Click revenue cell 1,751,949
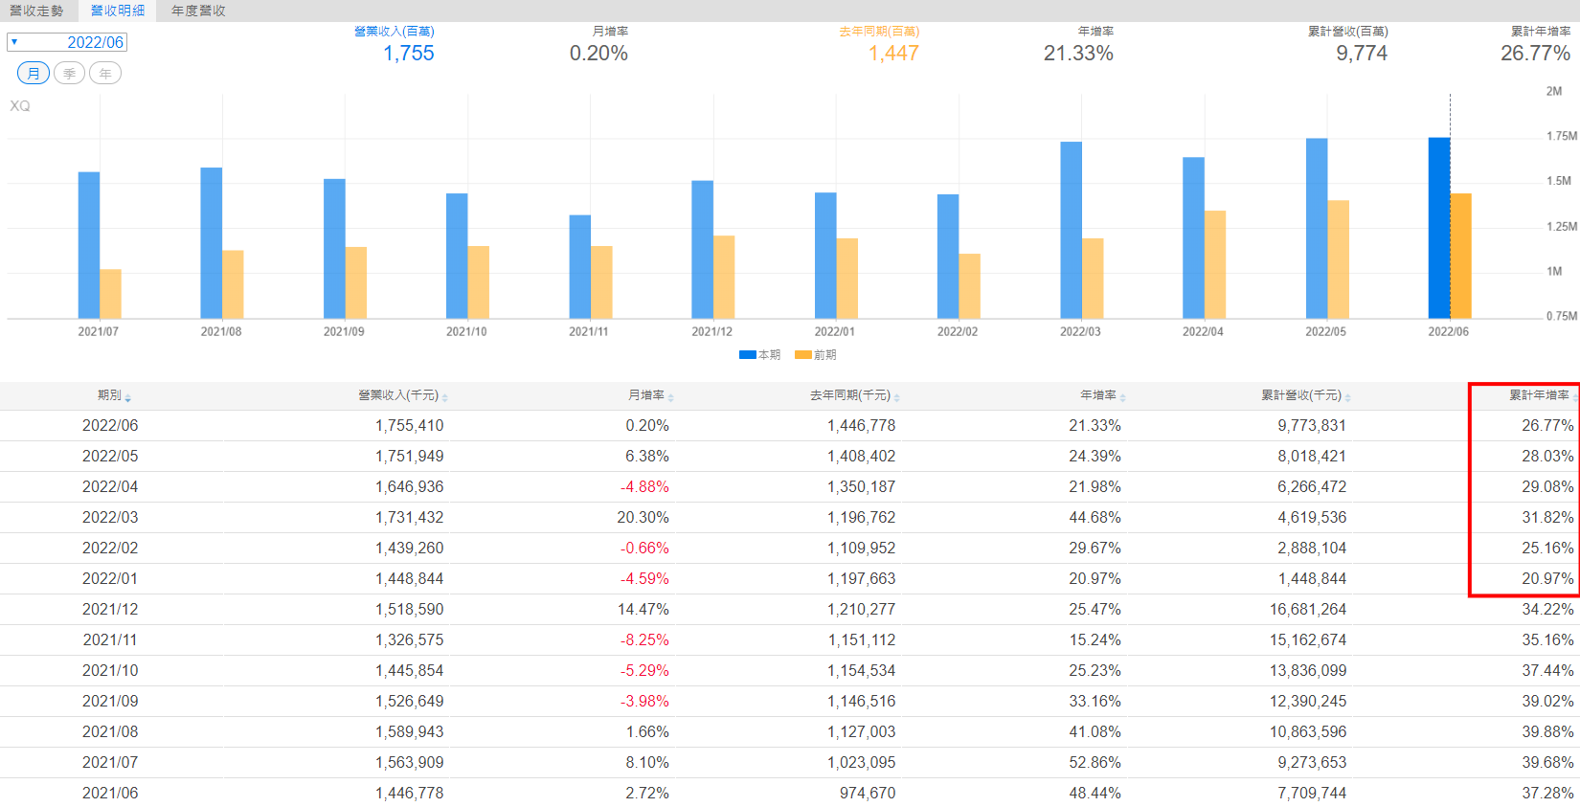The height and width of the screenshot is (807, 1580). click(x=410, y=456)
